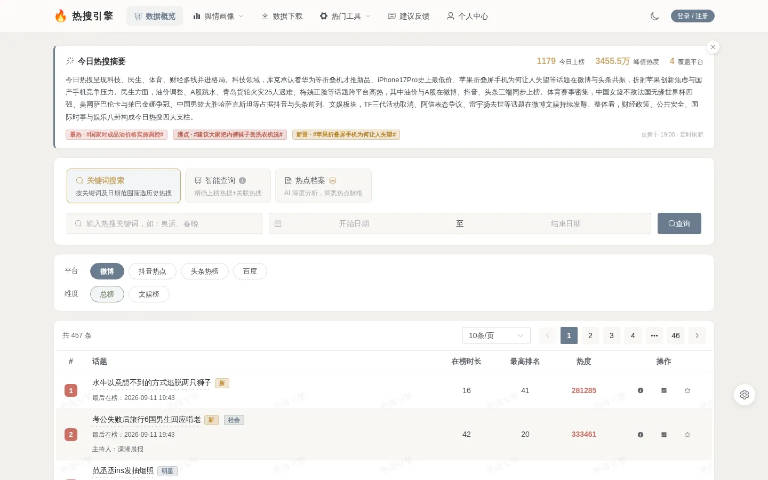
Task: Click the info icon beside 智能查询
Action: [243, 180]
